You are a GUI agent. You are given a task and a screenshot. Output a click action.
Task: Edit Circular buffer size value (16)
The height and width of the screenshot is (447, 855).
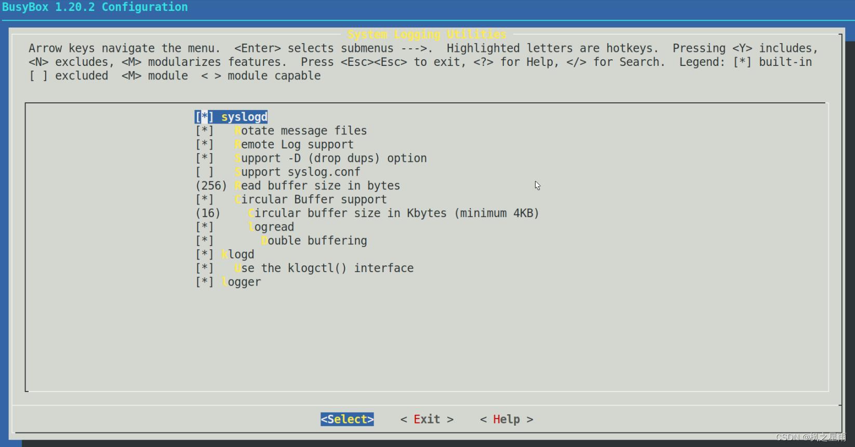coord(208,213)
